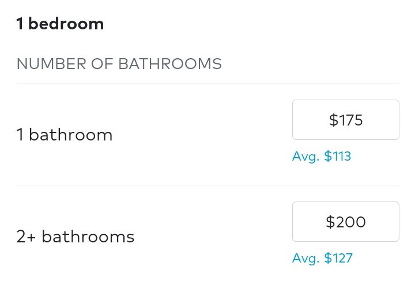
Task: Select the Avg. $127 suggested price
Action: [x=322, y=258]
